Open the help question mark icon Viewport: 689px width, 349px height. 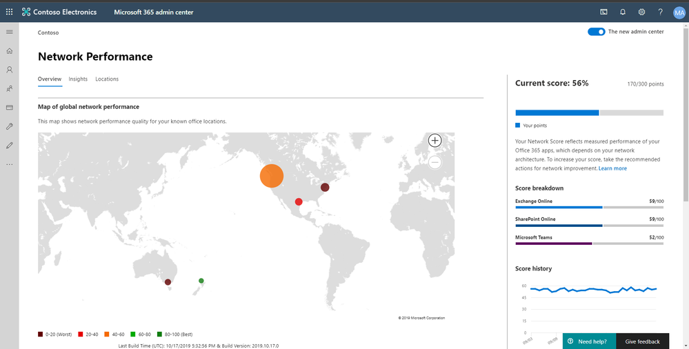point(661,12)
